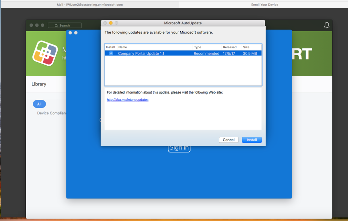The image size is (348, 221).
Task: Sort updates by Type column header
Action: (x=207, y=47)
